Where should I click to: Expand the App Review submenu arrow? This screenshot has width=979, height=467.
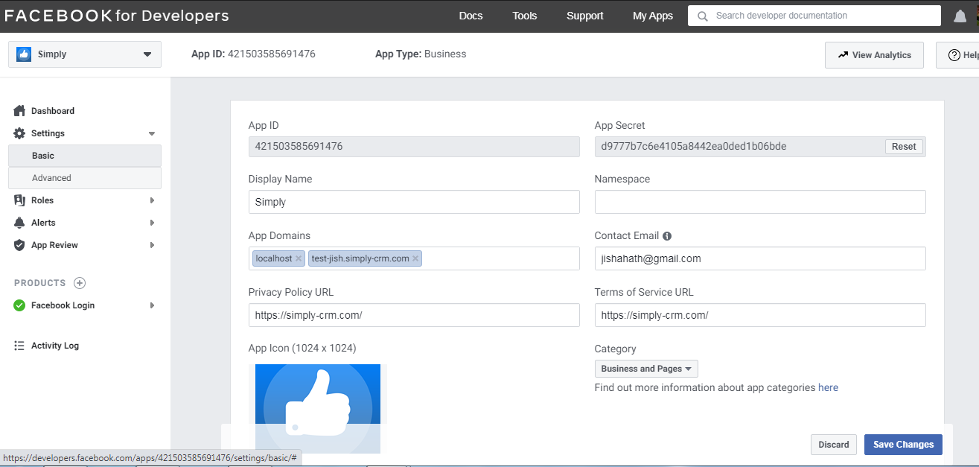click(152, 245)
